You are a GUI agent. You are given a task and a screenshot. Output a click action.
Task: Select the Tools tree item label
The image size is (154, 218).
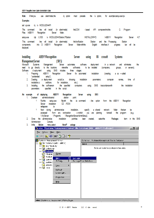(48, 168)
